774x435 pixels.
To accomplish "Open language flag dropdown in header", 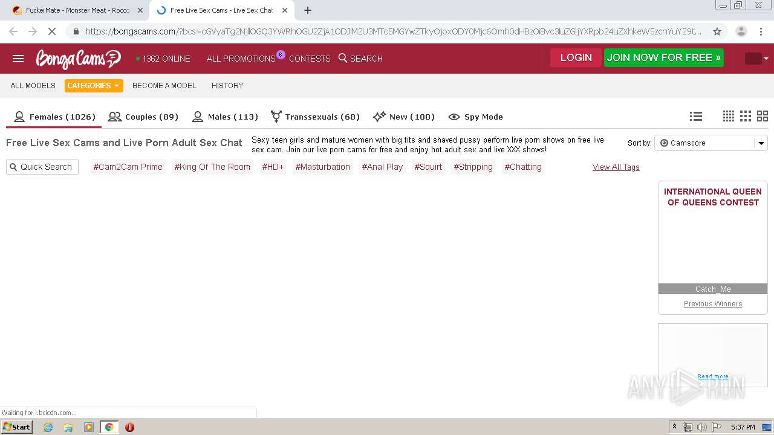I will click(756, 59).
